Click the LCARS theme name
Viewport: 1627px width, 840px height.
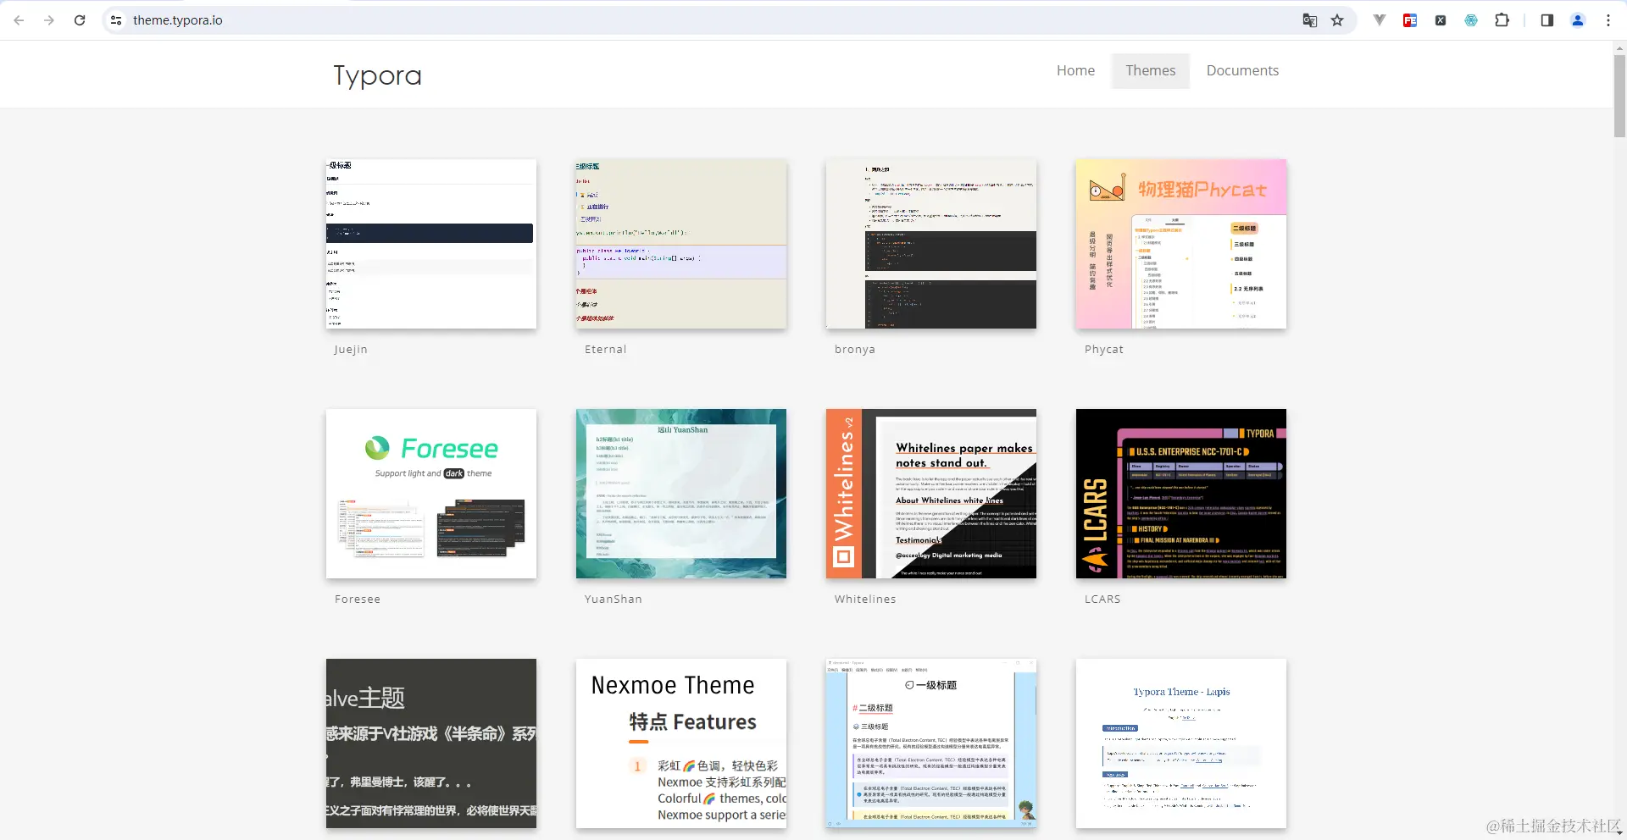pyautogui.click(x=1102, y=600)
